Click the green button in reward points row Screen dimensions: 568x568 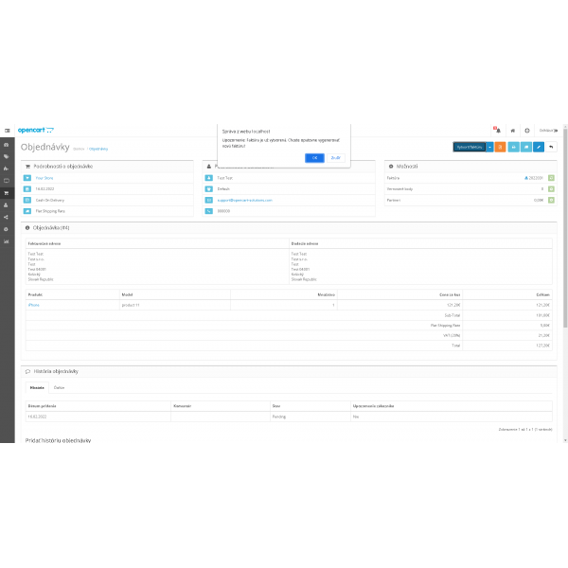pyautogui.click(x=551, y=188)
